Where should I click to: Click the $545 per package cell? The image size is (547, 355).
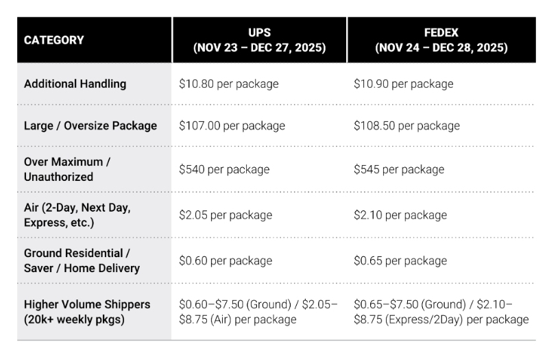399,169
